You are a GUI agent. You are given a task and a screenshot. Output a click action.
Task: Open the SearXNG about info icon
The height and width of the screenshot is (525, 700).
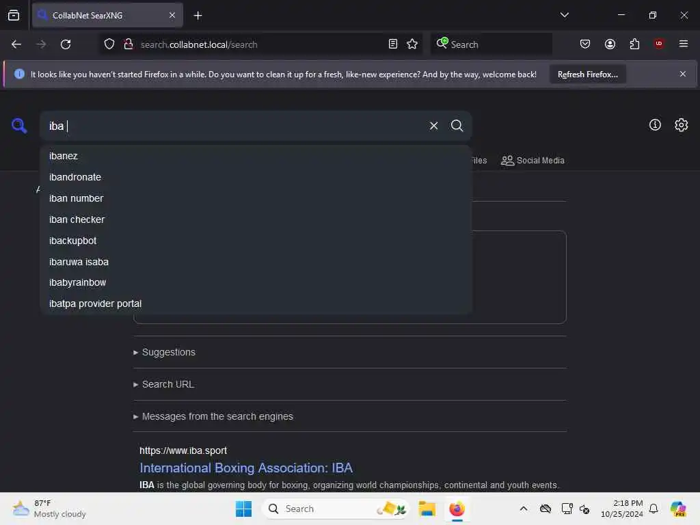coord(655,125)
